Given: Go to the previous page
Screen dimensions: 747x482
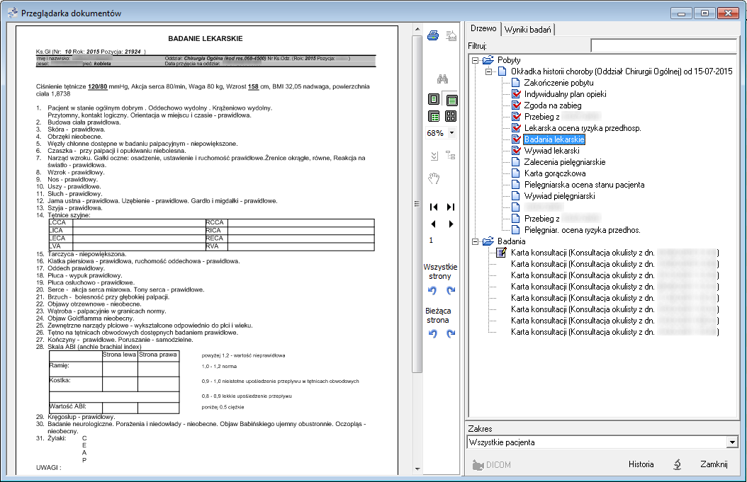Looking at the screenshot, I should click(433, 224).
